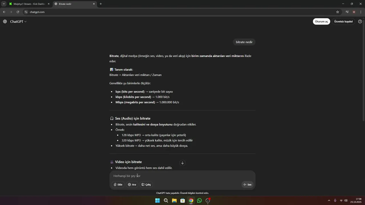Click the Tanım olarak: label
This screenshot has width=365, height=205.
pos(123,69)
